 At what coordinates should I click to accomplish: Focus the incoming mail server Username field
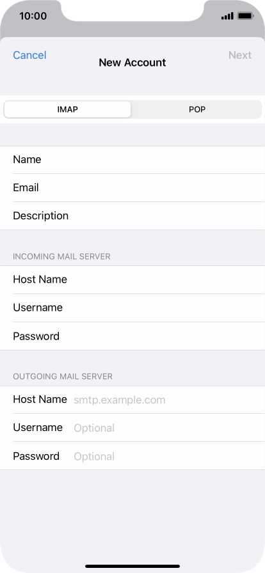tap(132, 308)
